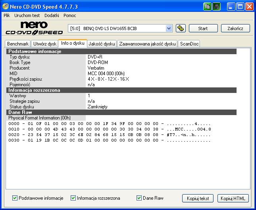Minimize the Nero CD-DVD Speed window
The height and width of the screenshot is (210, 256).
[x=231, y=7]
